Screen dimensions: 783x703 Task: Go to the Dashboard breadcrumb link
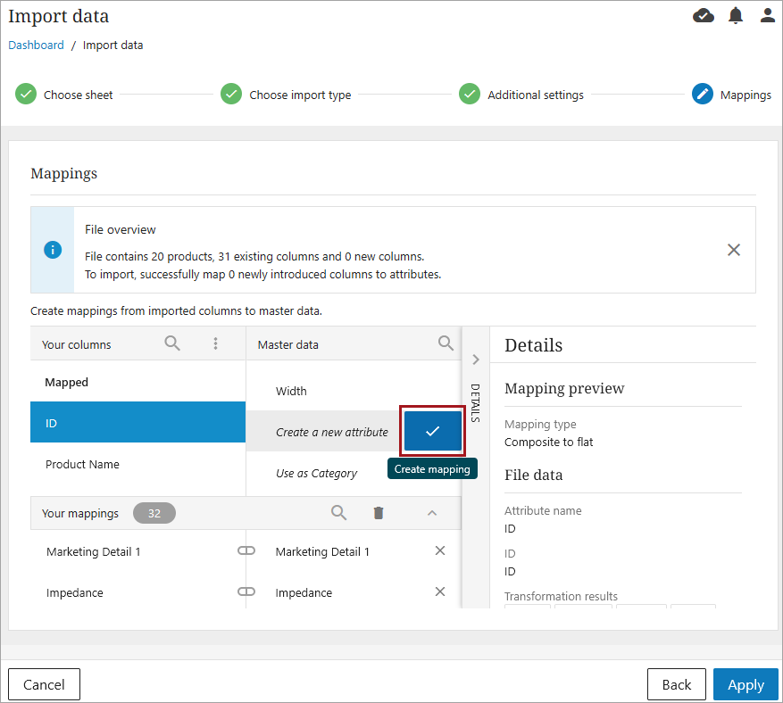click(37, 45)
